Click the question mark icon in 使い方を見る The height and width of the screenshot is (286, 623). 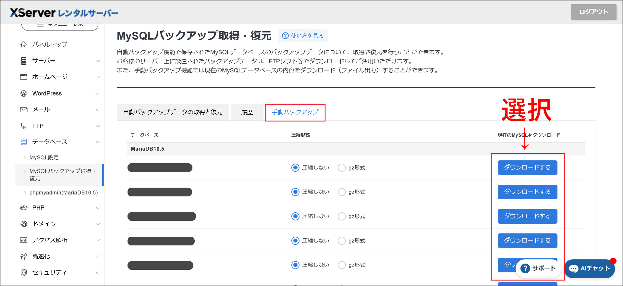point(285,36)
